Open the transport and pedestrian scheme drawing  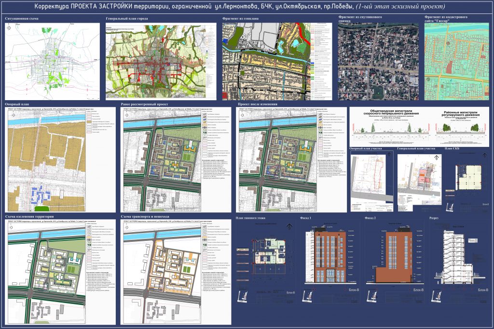tap(176, 272)
